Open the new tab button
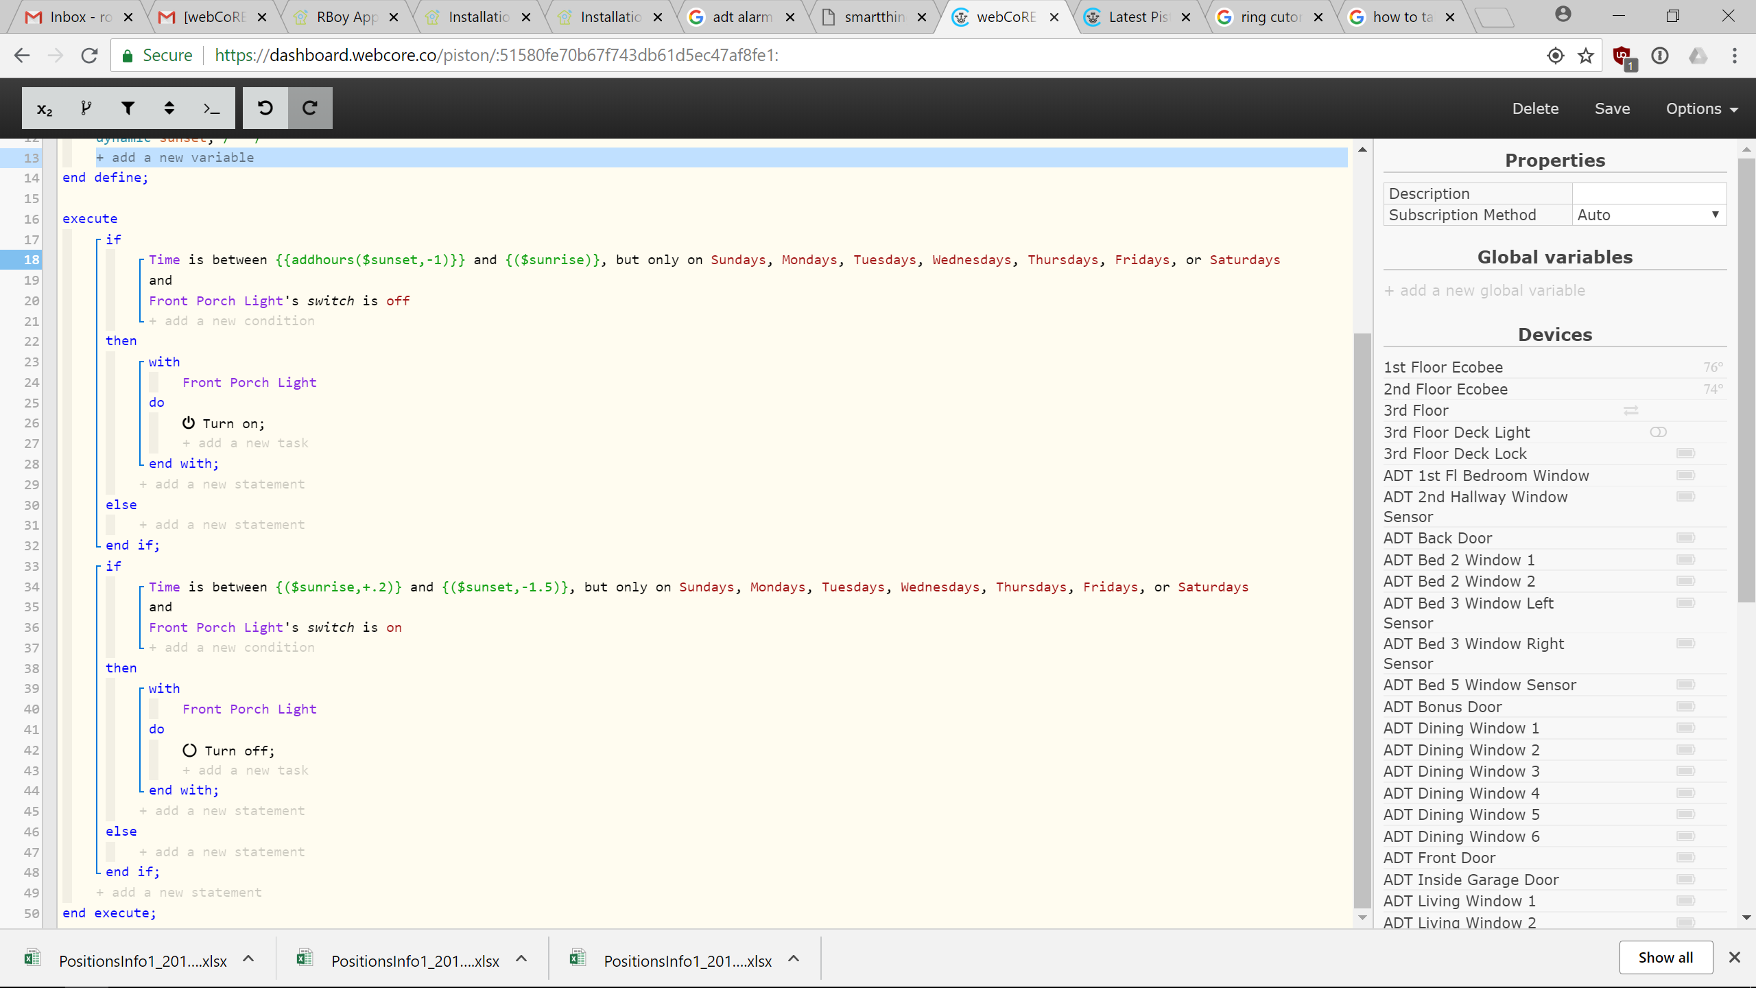The width and height of the screenshot is (1756, 988). point(1494,17)
